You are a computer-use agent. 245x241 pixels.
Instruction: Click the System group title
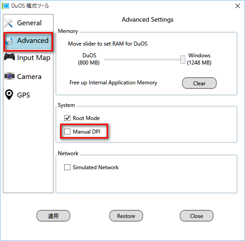(66, 105)
